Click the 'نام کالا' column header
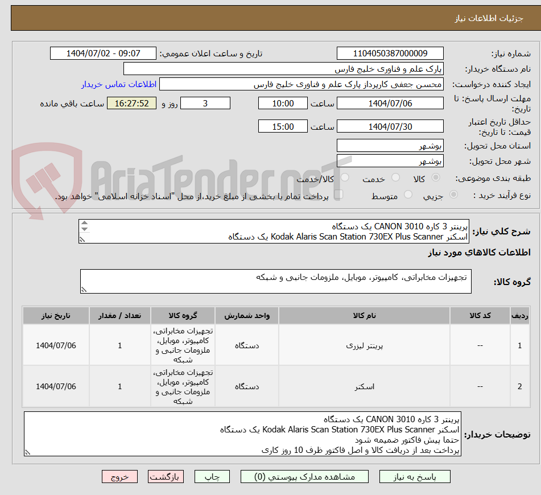This screenshot has height=495, width=541. 364,316
